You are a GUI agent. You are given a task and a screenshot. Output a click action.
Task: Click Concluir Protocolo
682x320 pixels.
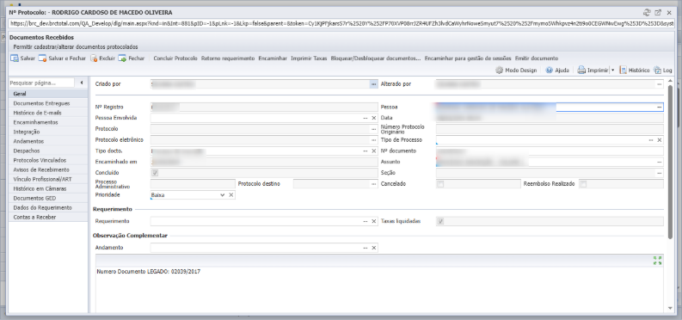tap(175, 58)
